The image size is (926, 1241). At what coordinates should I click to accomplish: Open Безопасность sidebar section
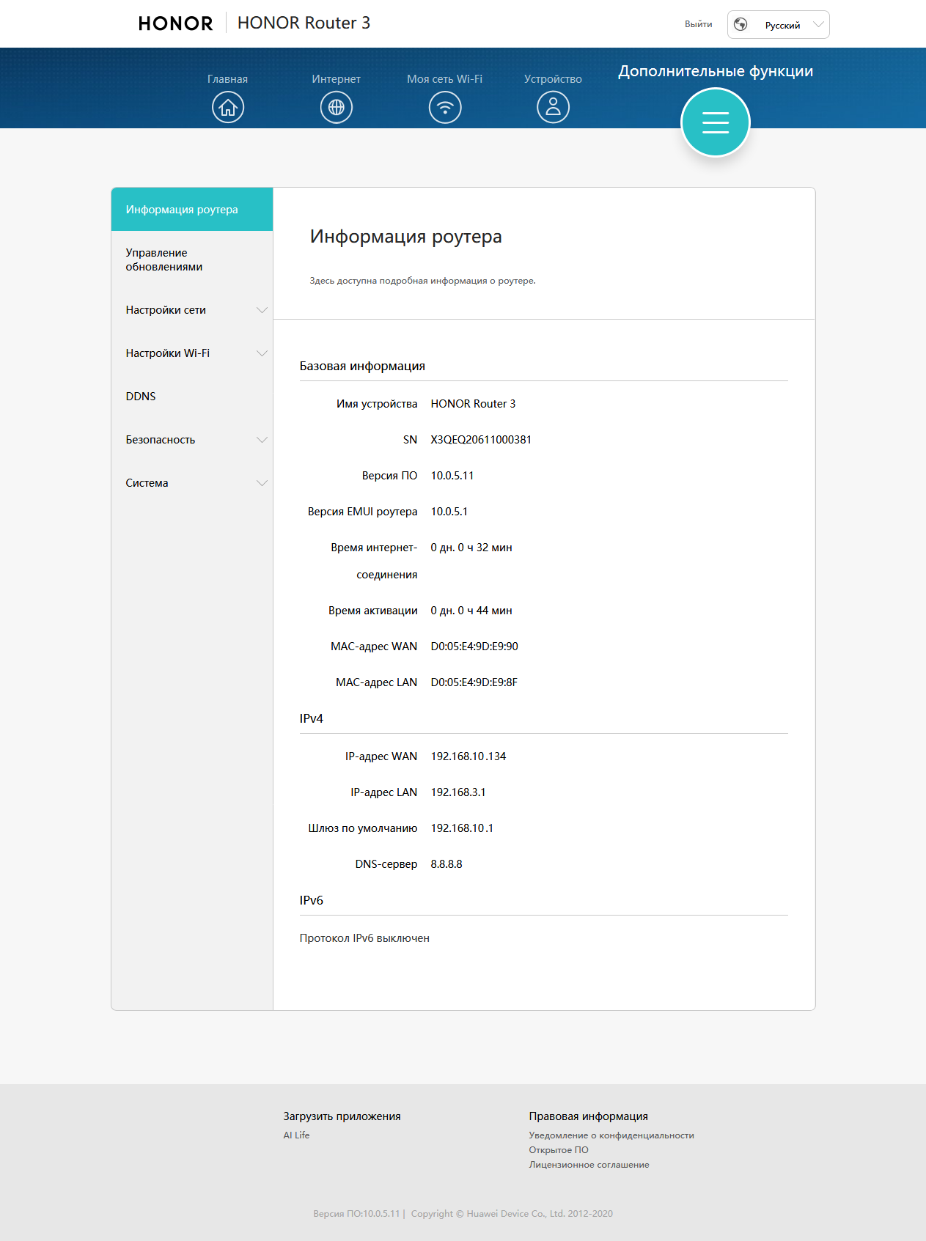[192, 440]
